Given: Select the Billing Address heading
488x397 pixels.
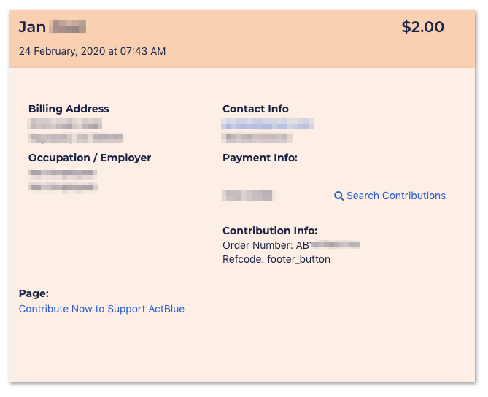Looking at the screenshot, I should pyautogui.click(x=69, y=109).
